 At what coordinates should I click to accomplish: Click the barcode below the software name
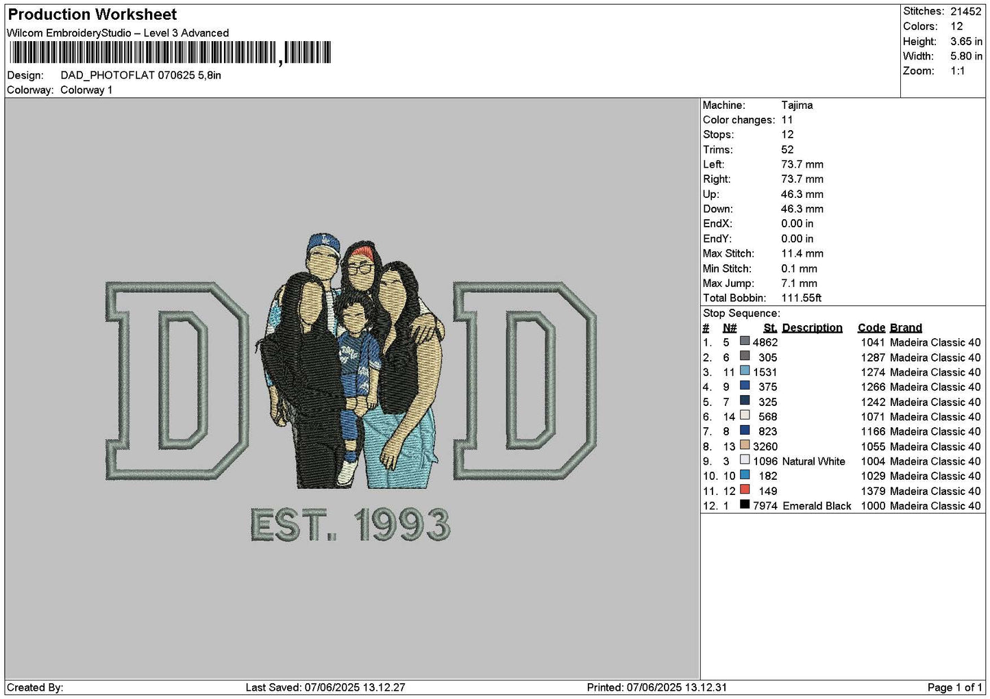(x=170, y=53)
